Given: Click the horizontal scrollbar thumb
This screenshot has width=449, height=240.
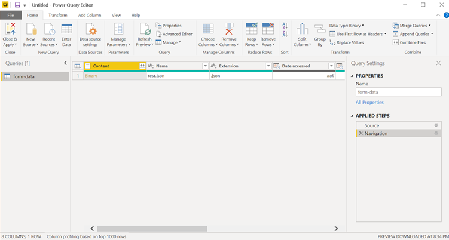Looking at the screenshot, I should point(152,229).
